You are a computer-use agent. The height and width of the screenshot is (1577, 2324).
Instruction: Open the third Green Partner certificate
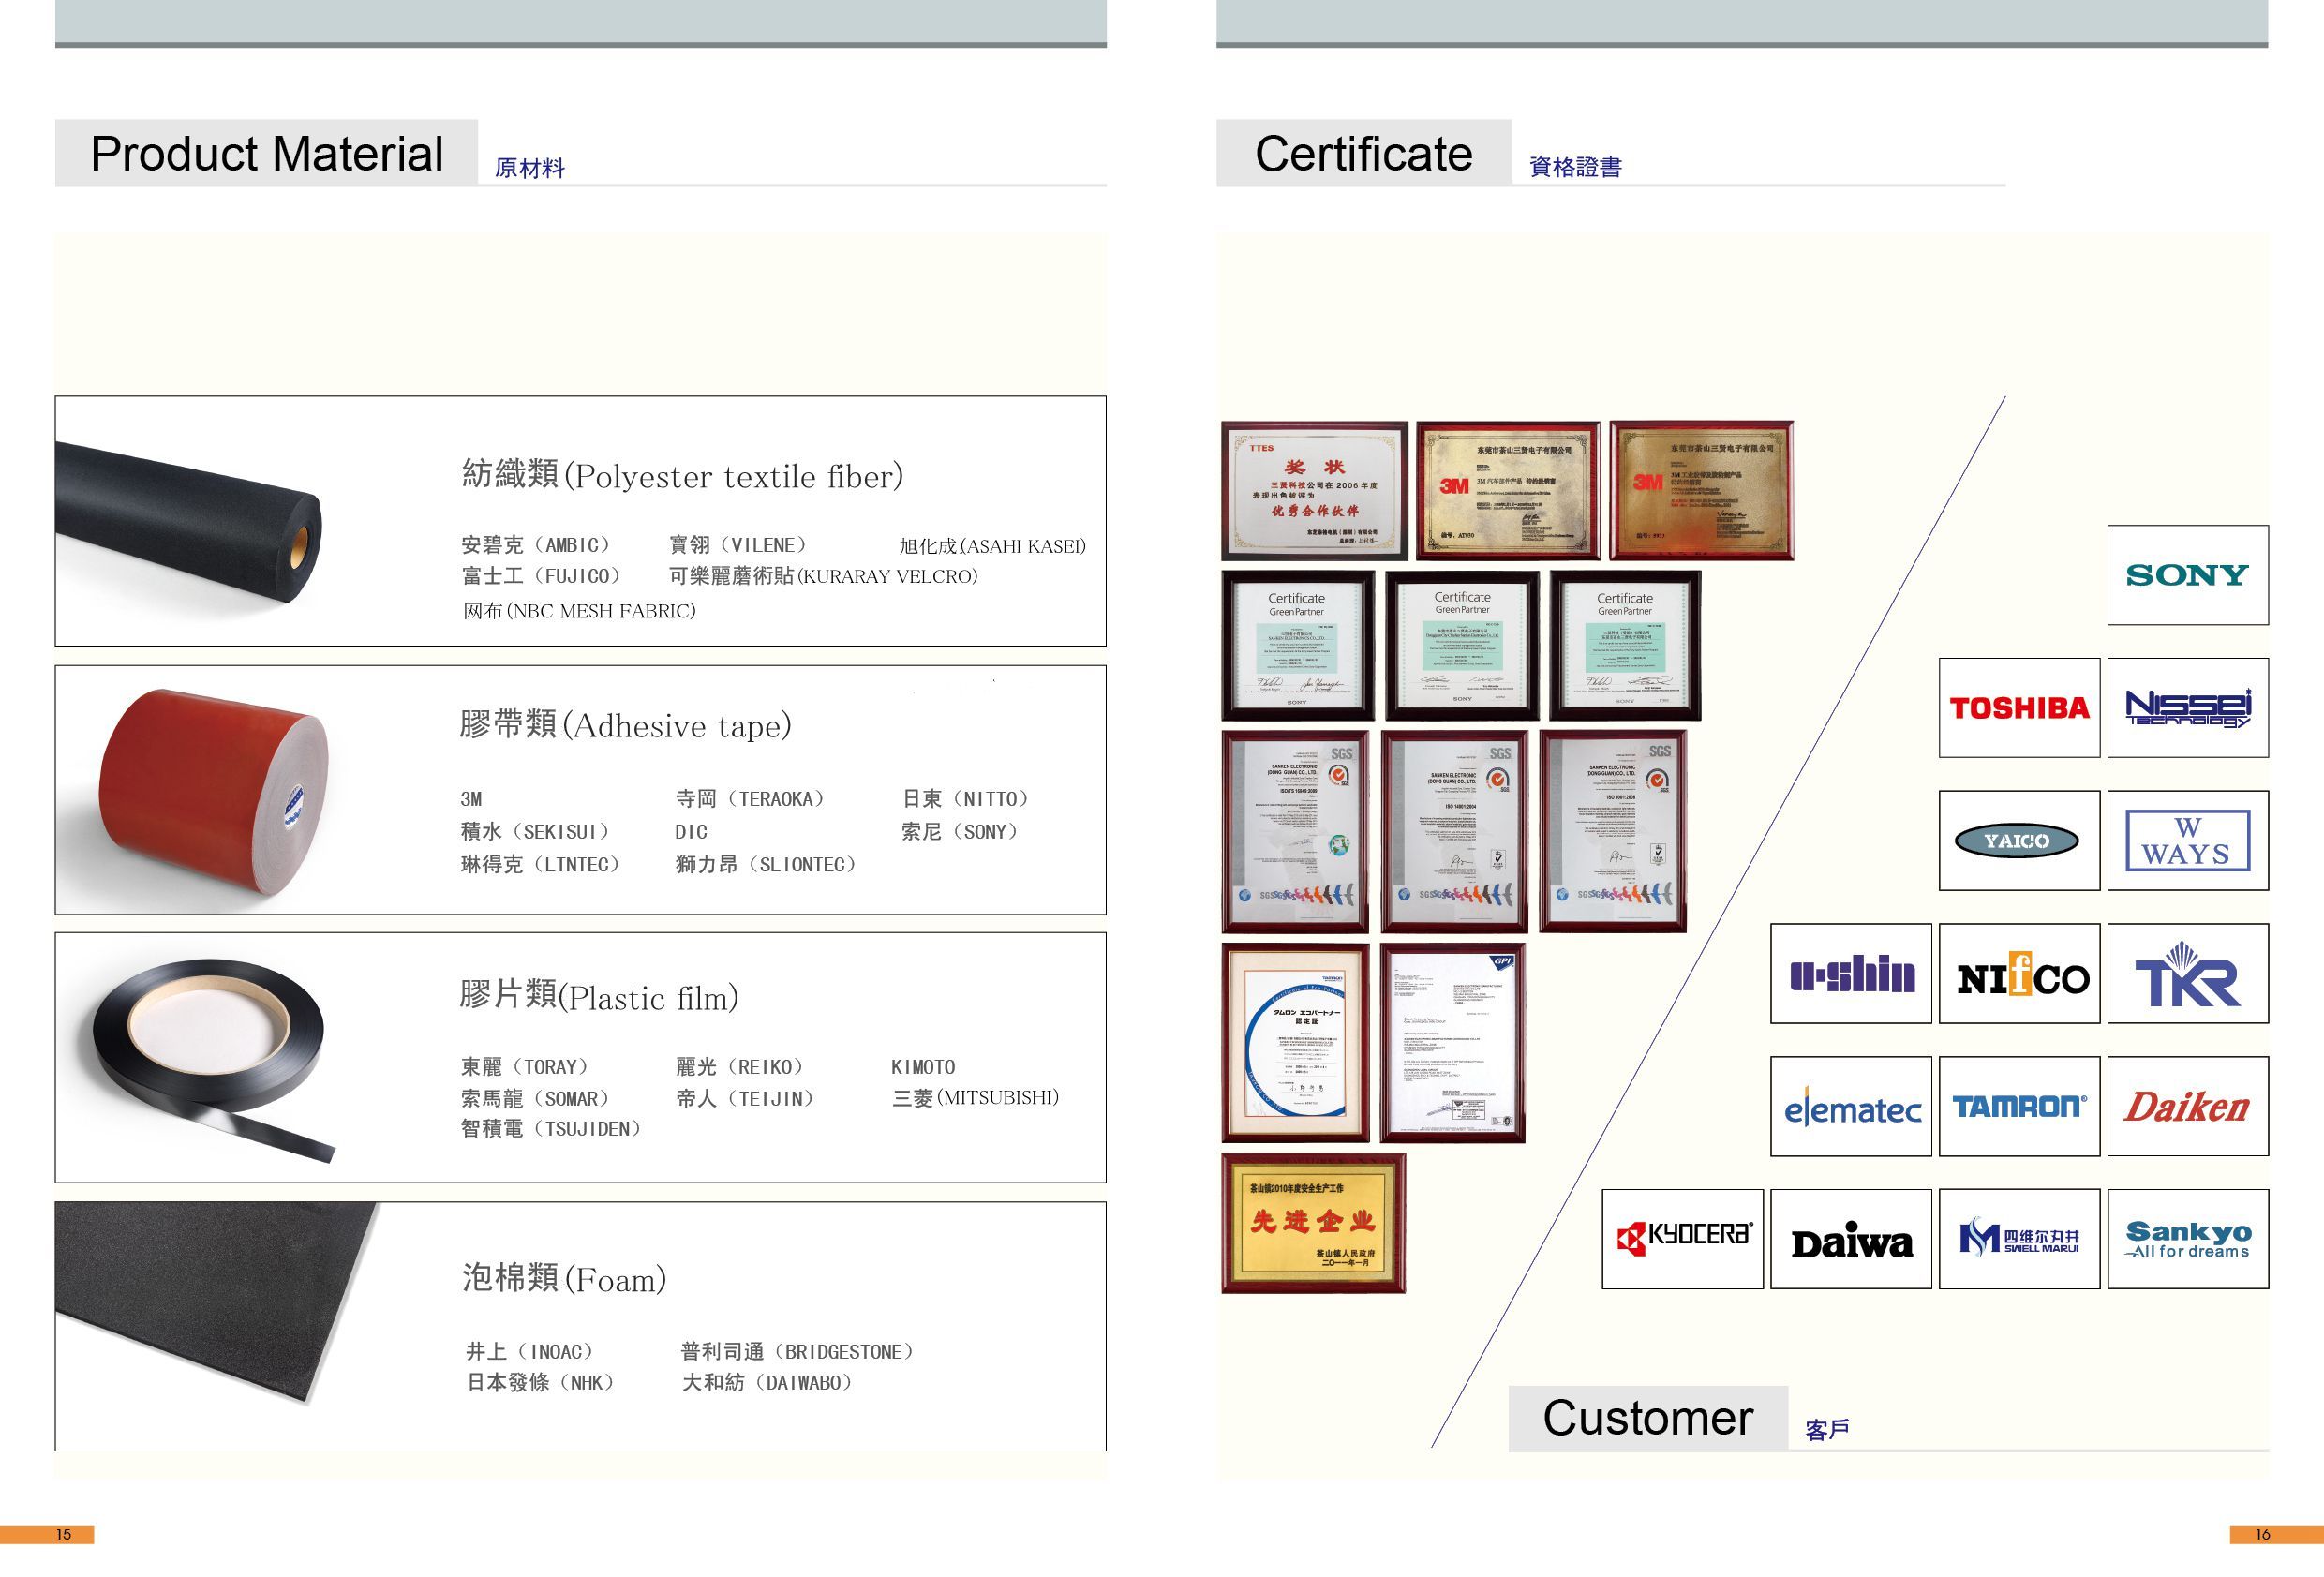click(1625, 646)
